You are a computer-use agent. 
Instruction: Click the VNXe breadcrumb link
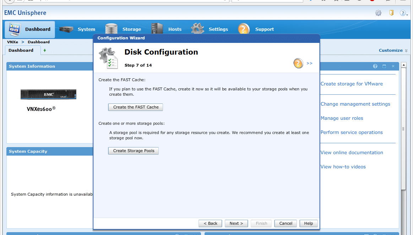(x=13, y=42)
